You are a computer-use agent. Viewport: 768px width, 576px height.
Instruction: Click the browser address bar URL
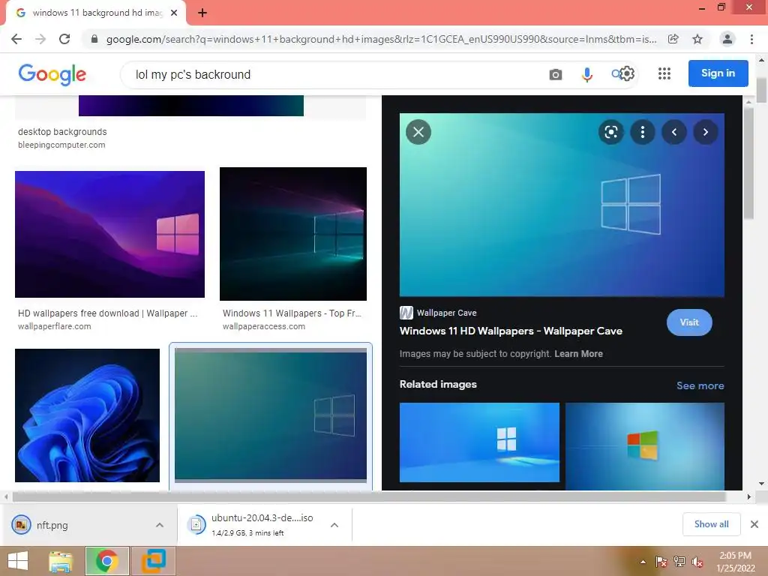(381, 39)
